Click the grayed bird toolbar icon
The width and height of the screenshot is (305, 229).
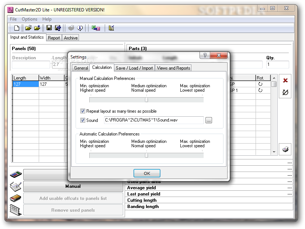pos(71,28)
